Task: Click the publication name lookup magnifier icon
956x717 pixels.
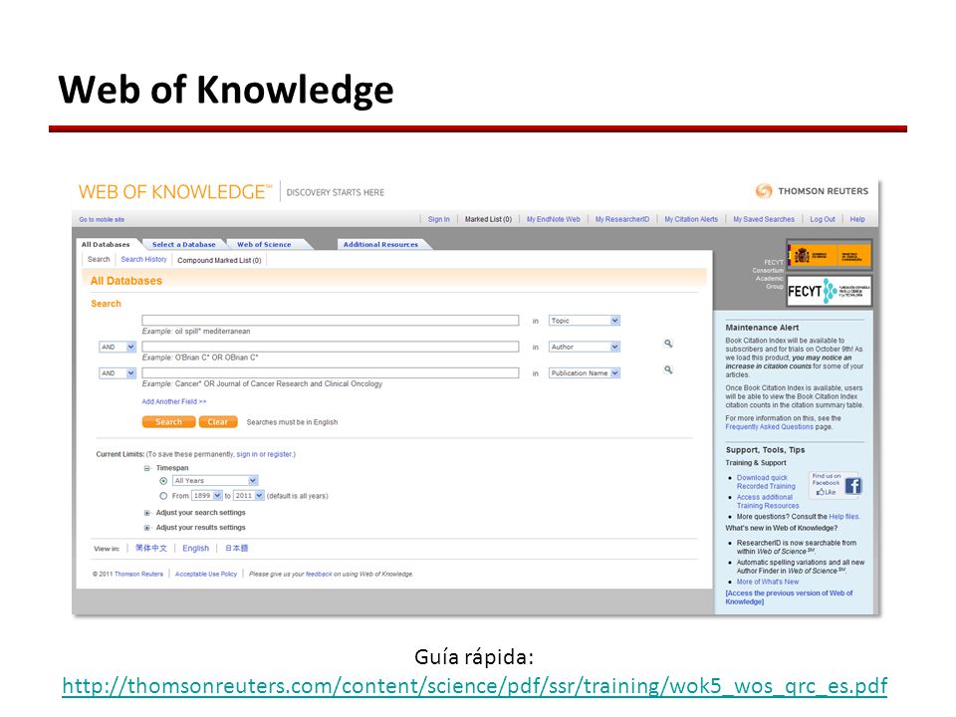Action: tap(668, 370)
